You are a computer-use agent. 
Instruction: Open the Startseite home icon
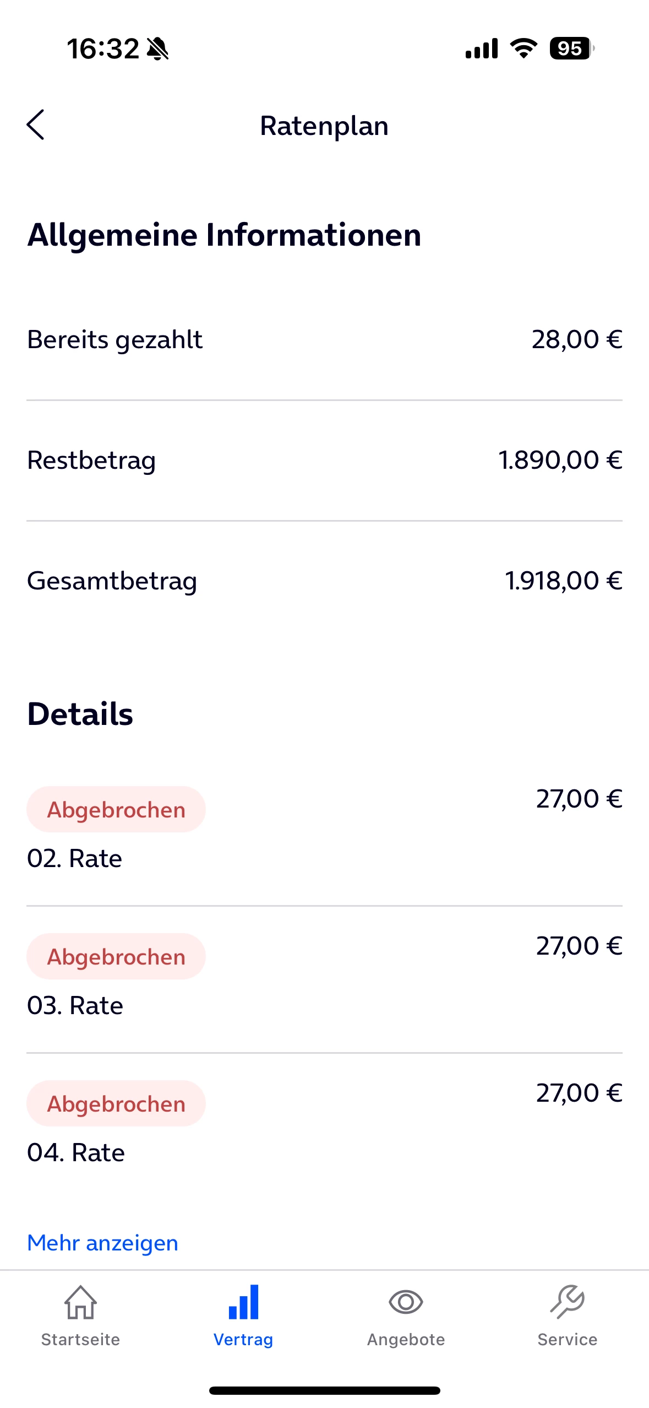[x=80, y=1302]
